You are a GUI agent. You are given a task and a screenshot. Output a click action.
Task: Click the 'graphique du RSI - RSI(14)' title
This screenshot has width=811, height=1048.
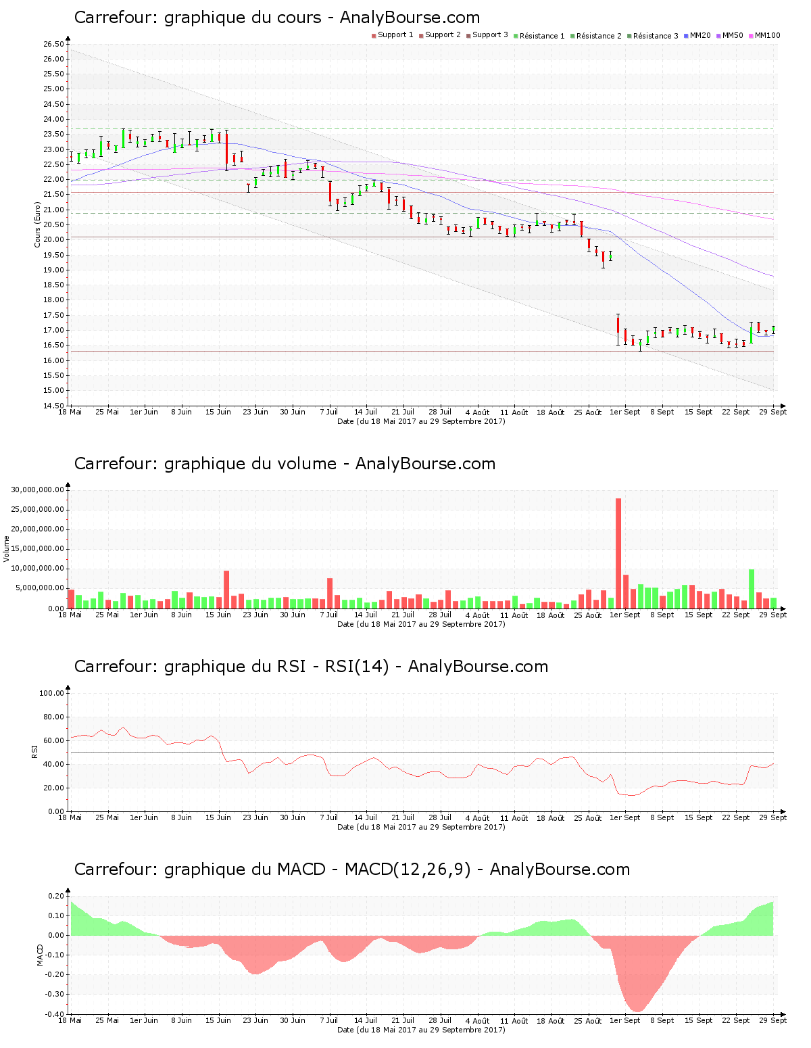[311, 667]
